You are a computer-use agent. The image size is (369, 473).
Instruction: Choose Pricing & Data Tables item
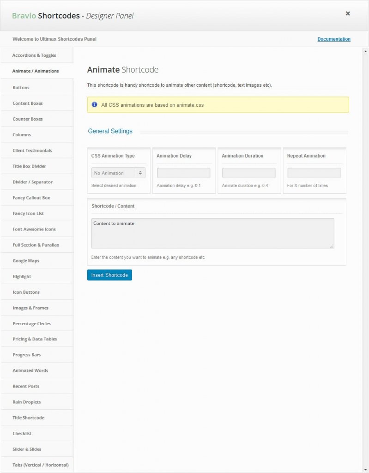click(x=35, y=339)
